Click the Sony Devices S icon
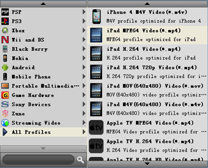The image size is (208, 168). [5, 104]
